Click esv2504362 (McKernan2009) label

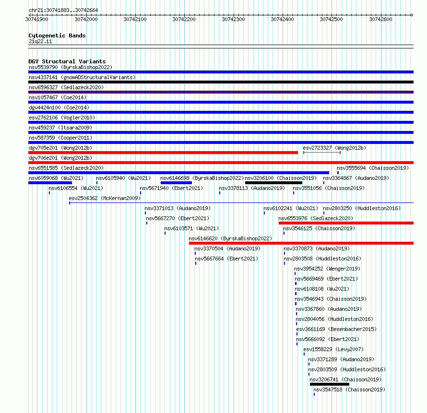click(105, 198)
